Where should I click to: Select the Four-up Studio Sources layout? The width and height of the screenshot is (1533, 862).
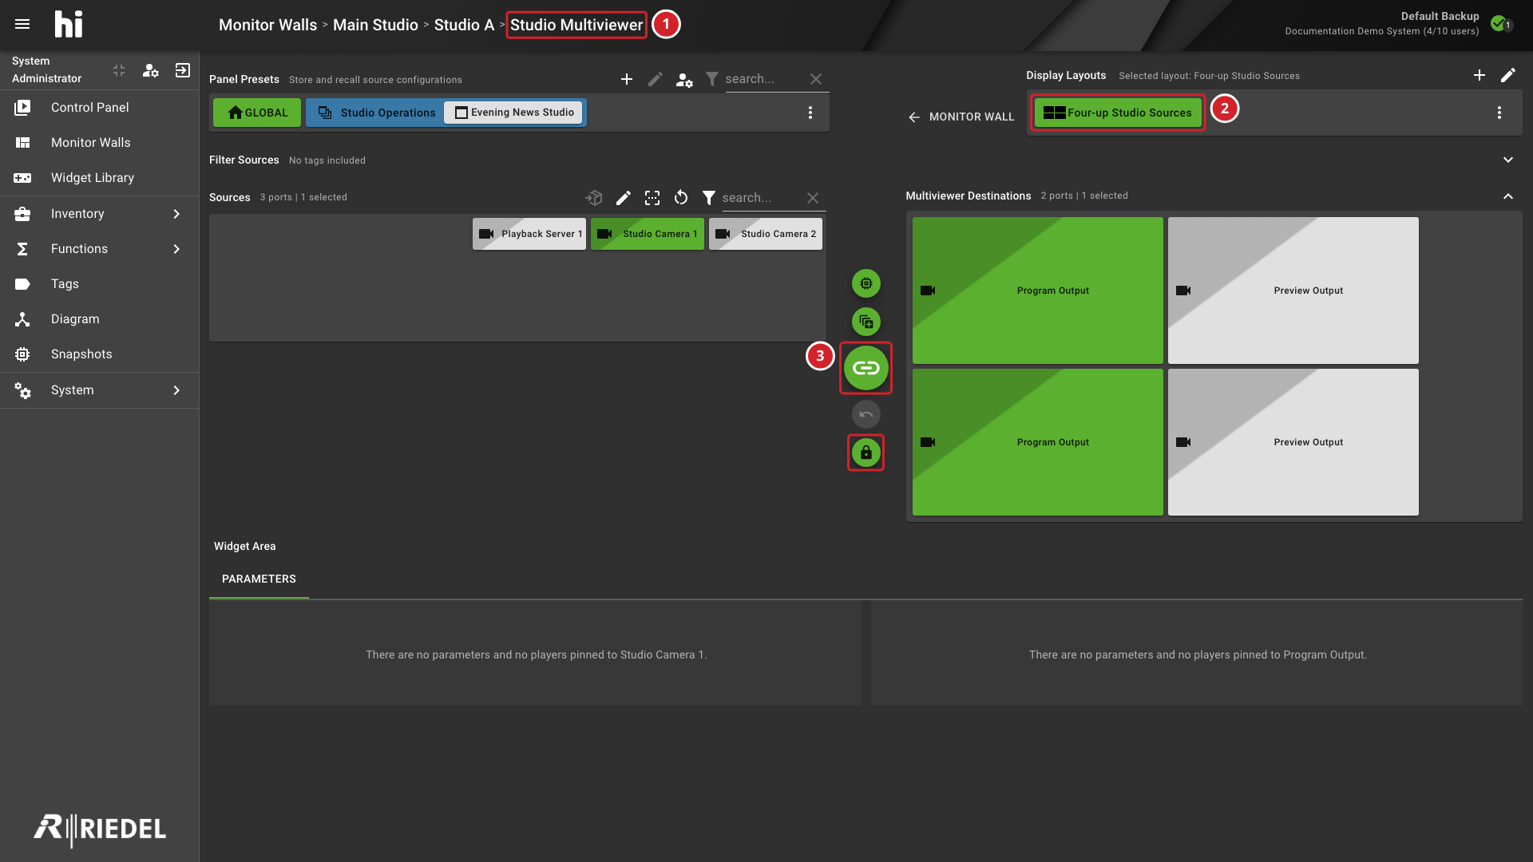click(1118, 113)
